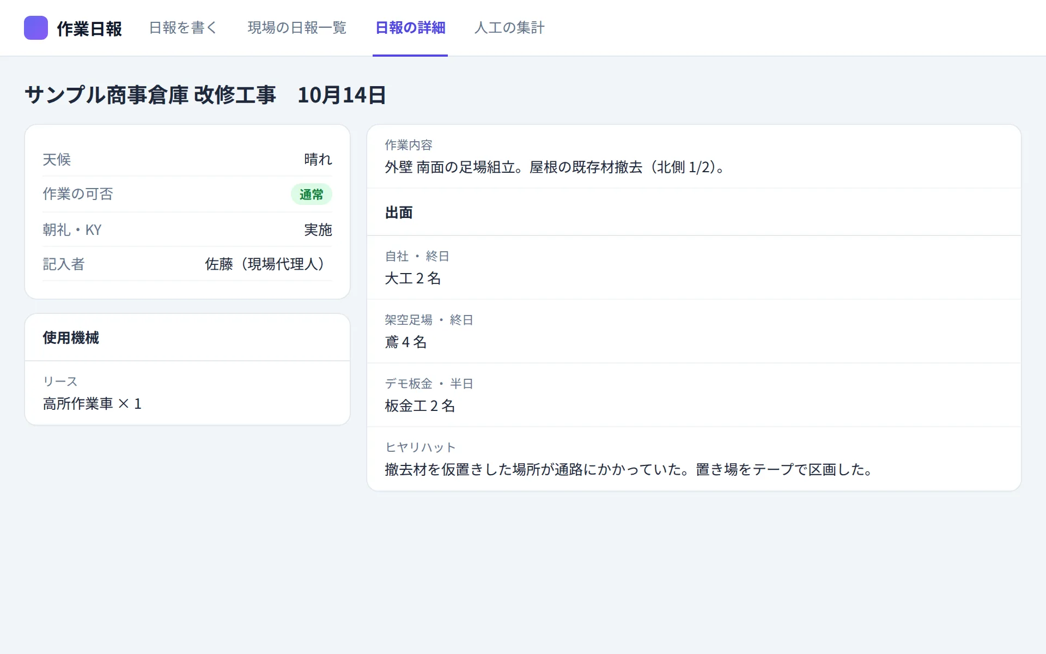The height and width of the screenshot is (654, 1046).
Task: Click the page heading サンプル商事倉庫 改修工事 10月14日
Action: [x=205, y=95]
